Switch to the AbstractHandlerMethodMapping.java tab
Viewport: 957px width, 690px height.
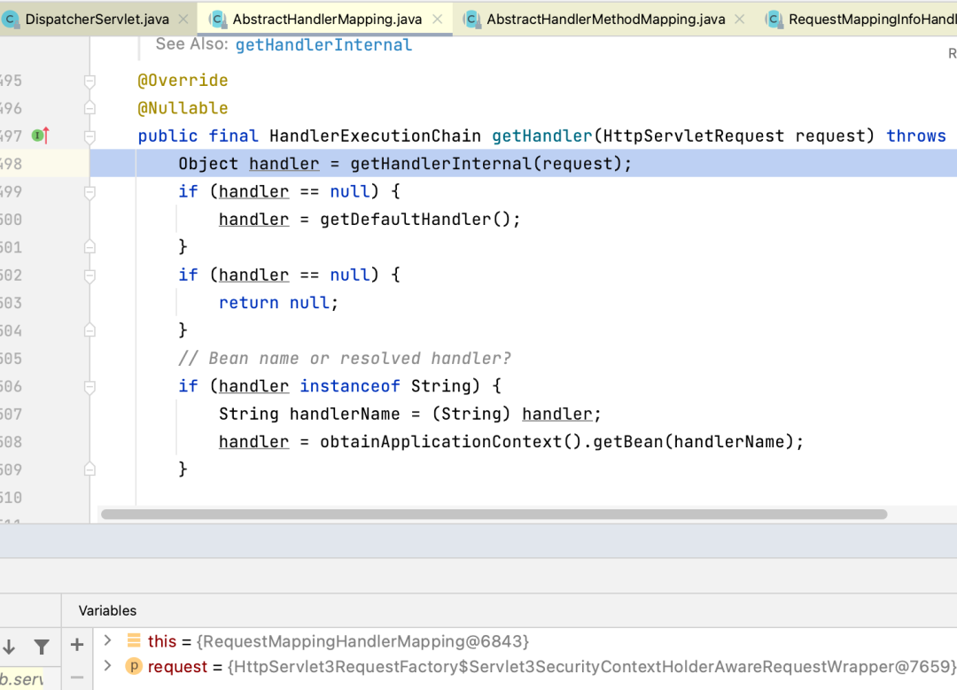[605, 19]
